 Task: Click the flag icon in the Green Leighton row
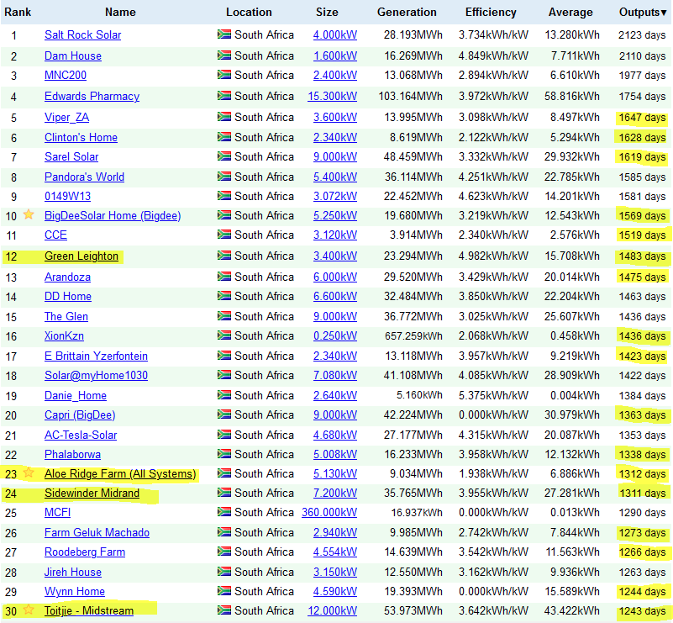pos(224,255)
